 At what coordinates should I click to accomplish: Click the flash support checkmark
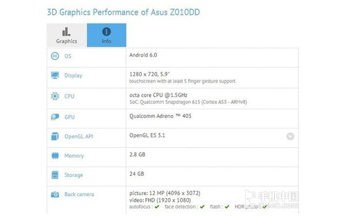click(227, 207)
